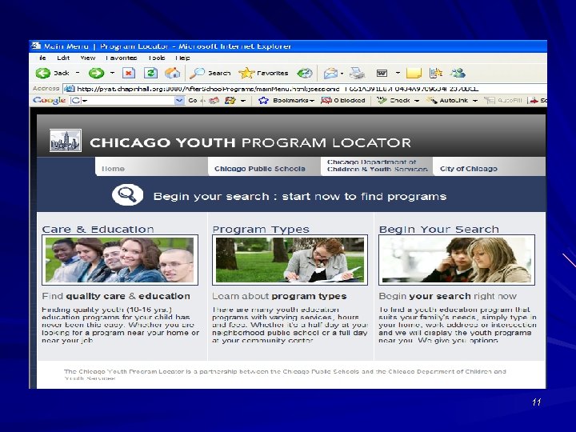Select the Chicago Public Schools tab

(x=264, y=166)
